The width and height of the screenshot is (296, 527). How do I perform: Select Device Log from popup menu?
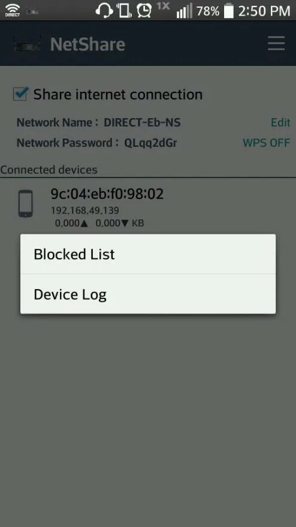click(148, 294)
